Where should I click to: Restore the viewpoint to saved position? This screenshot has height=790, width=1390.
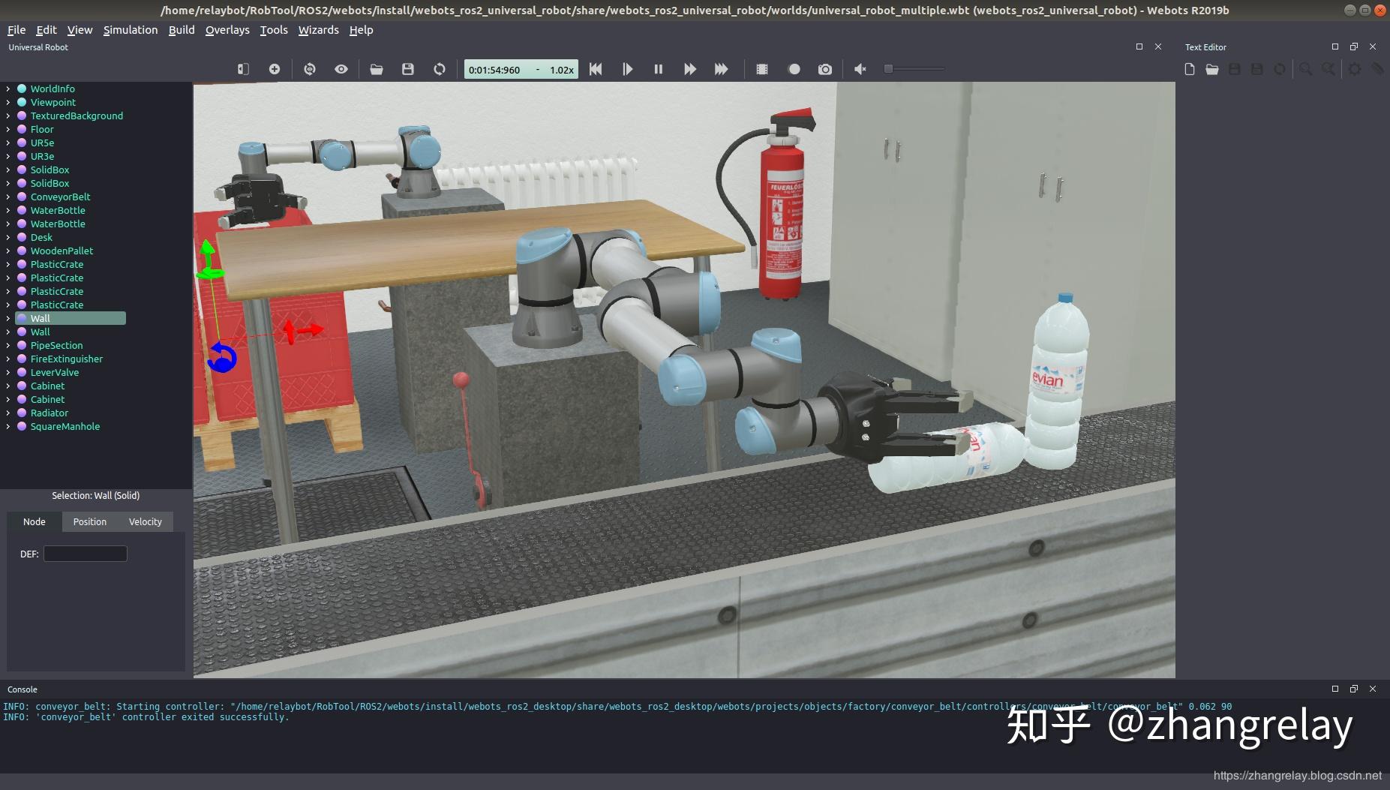click(310, 69)
